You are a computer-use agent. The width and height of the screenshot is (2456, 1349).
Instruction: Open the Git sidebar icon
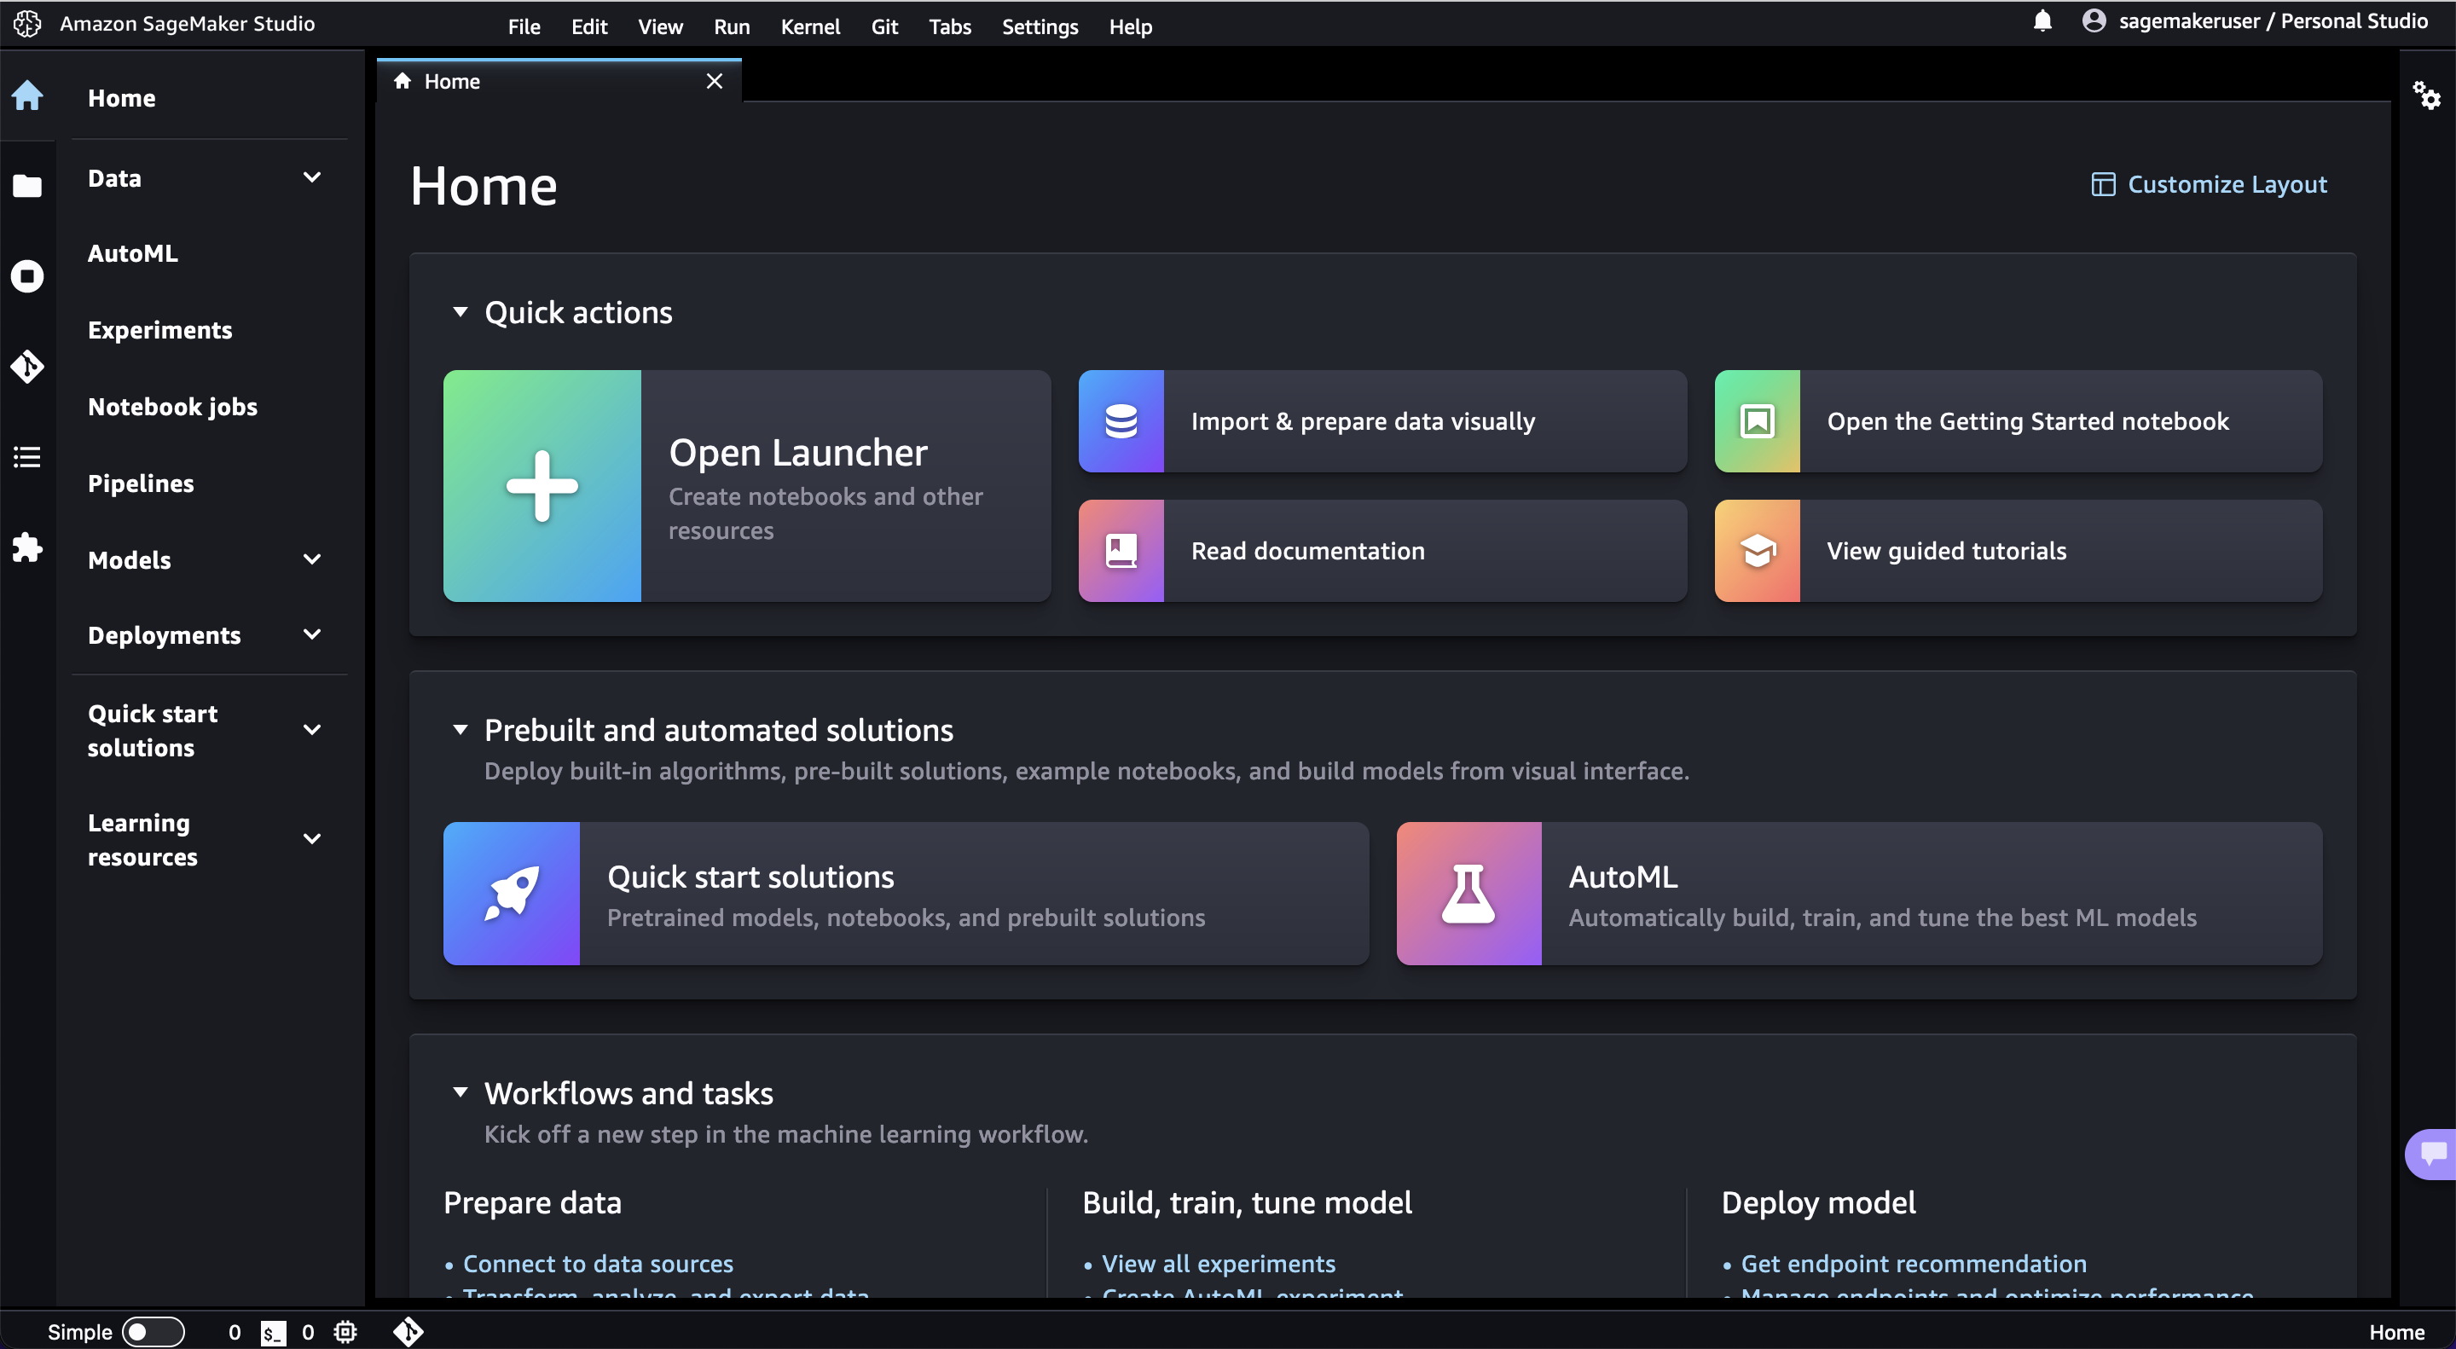pyautogui.click(x=27, y=366)
